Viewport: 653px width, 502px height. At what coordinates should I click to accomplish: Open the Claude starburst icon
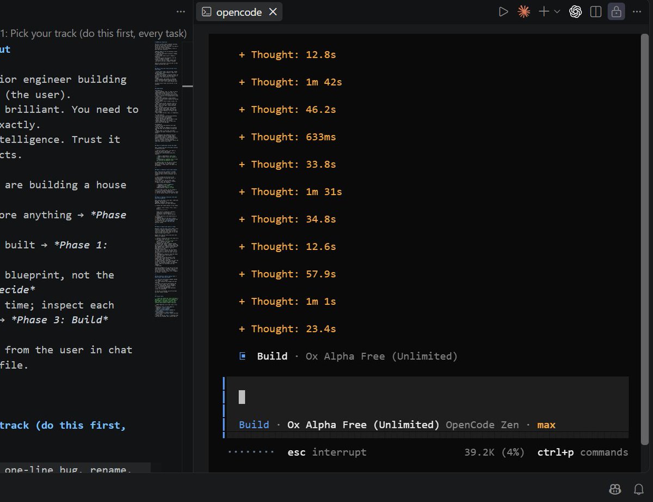pos(523,11)
